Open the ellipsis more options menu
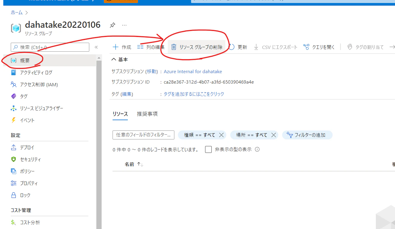Image resolution: width=395 pixels, height=229 pixels. (125, 25)
